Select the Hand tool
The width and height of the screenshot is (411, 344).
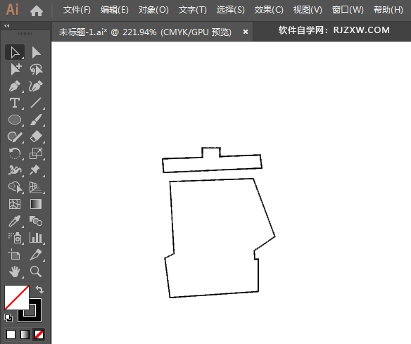tap(15, 272)
